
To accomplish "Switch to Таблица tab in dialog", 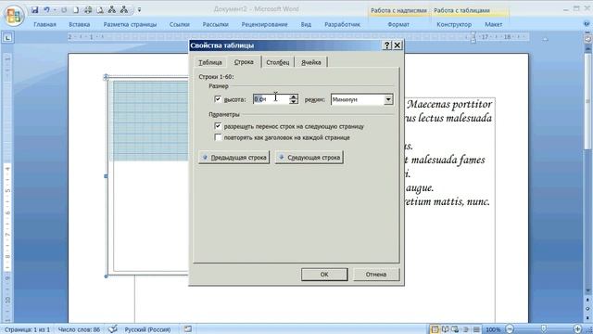I will coord(210,62).
